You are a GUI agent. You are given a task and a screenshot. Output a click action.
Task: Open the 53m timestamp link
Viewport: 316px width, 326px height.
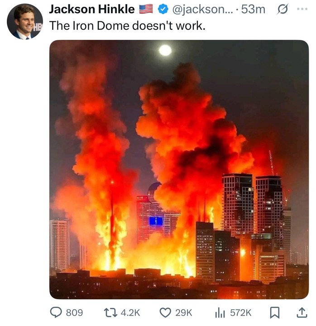click(x=254, y=9)
